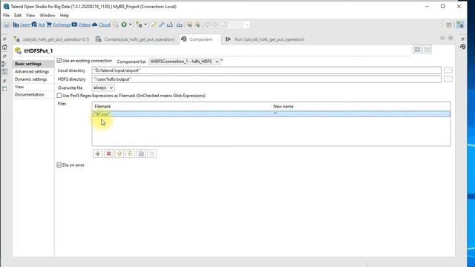Select Basic settings in the side list
Viewport: 475px width, 267px height.
(x=33, y=64)
